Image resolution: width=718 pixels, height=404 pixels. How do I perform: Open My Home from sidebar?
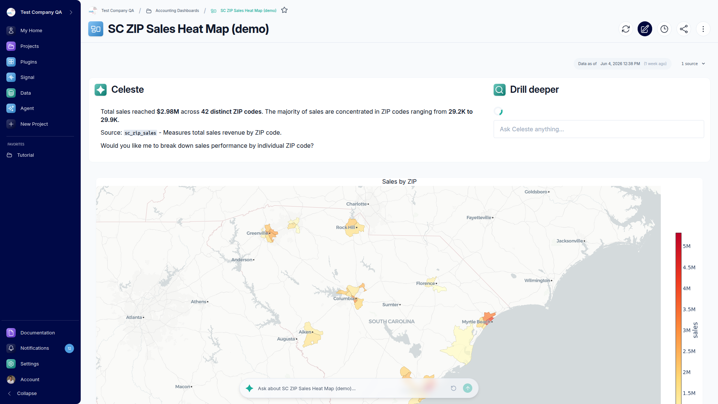[x=40, y=31]
